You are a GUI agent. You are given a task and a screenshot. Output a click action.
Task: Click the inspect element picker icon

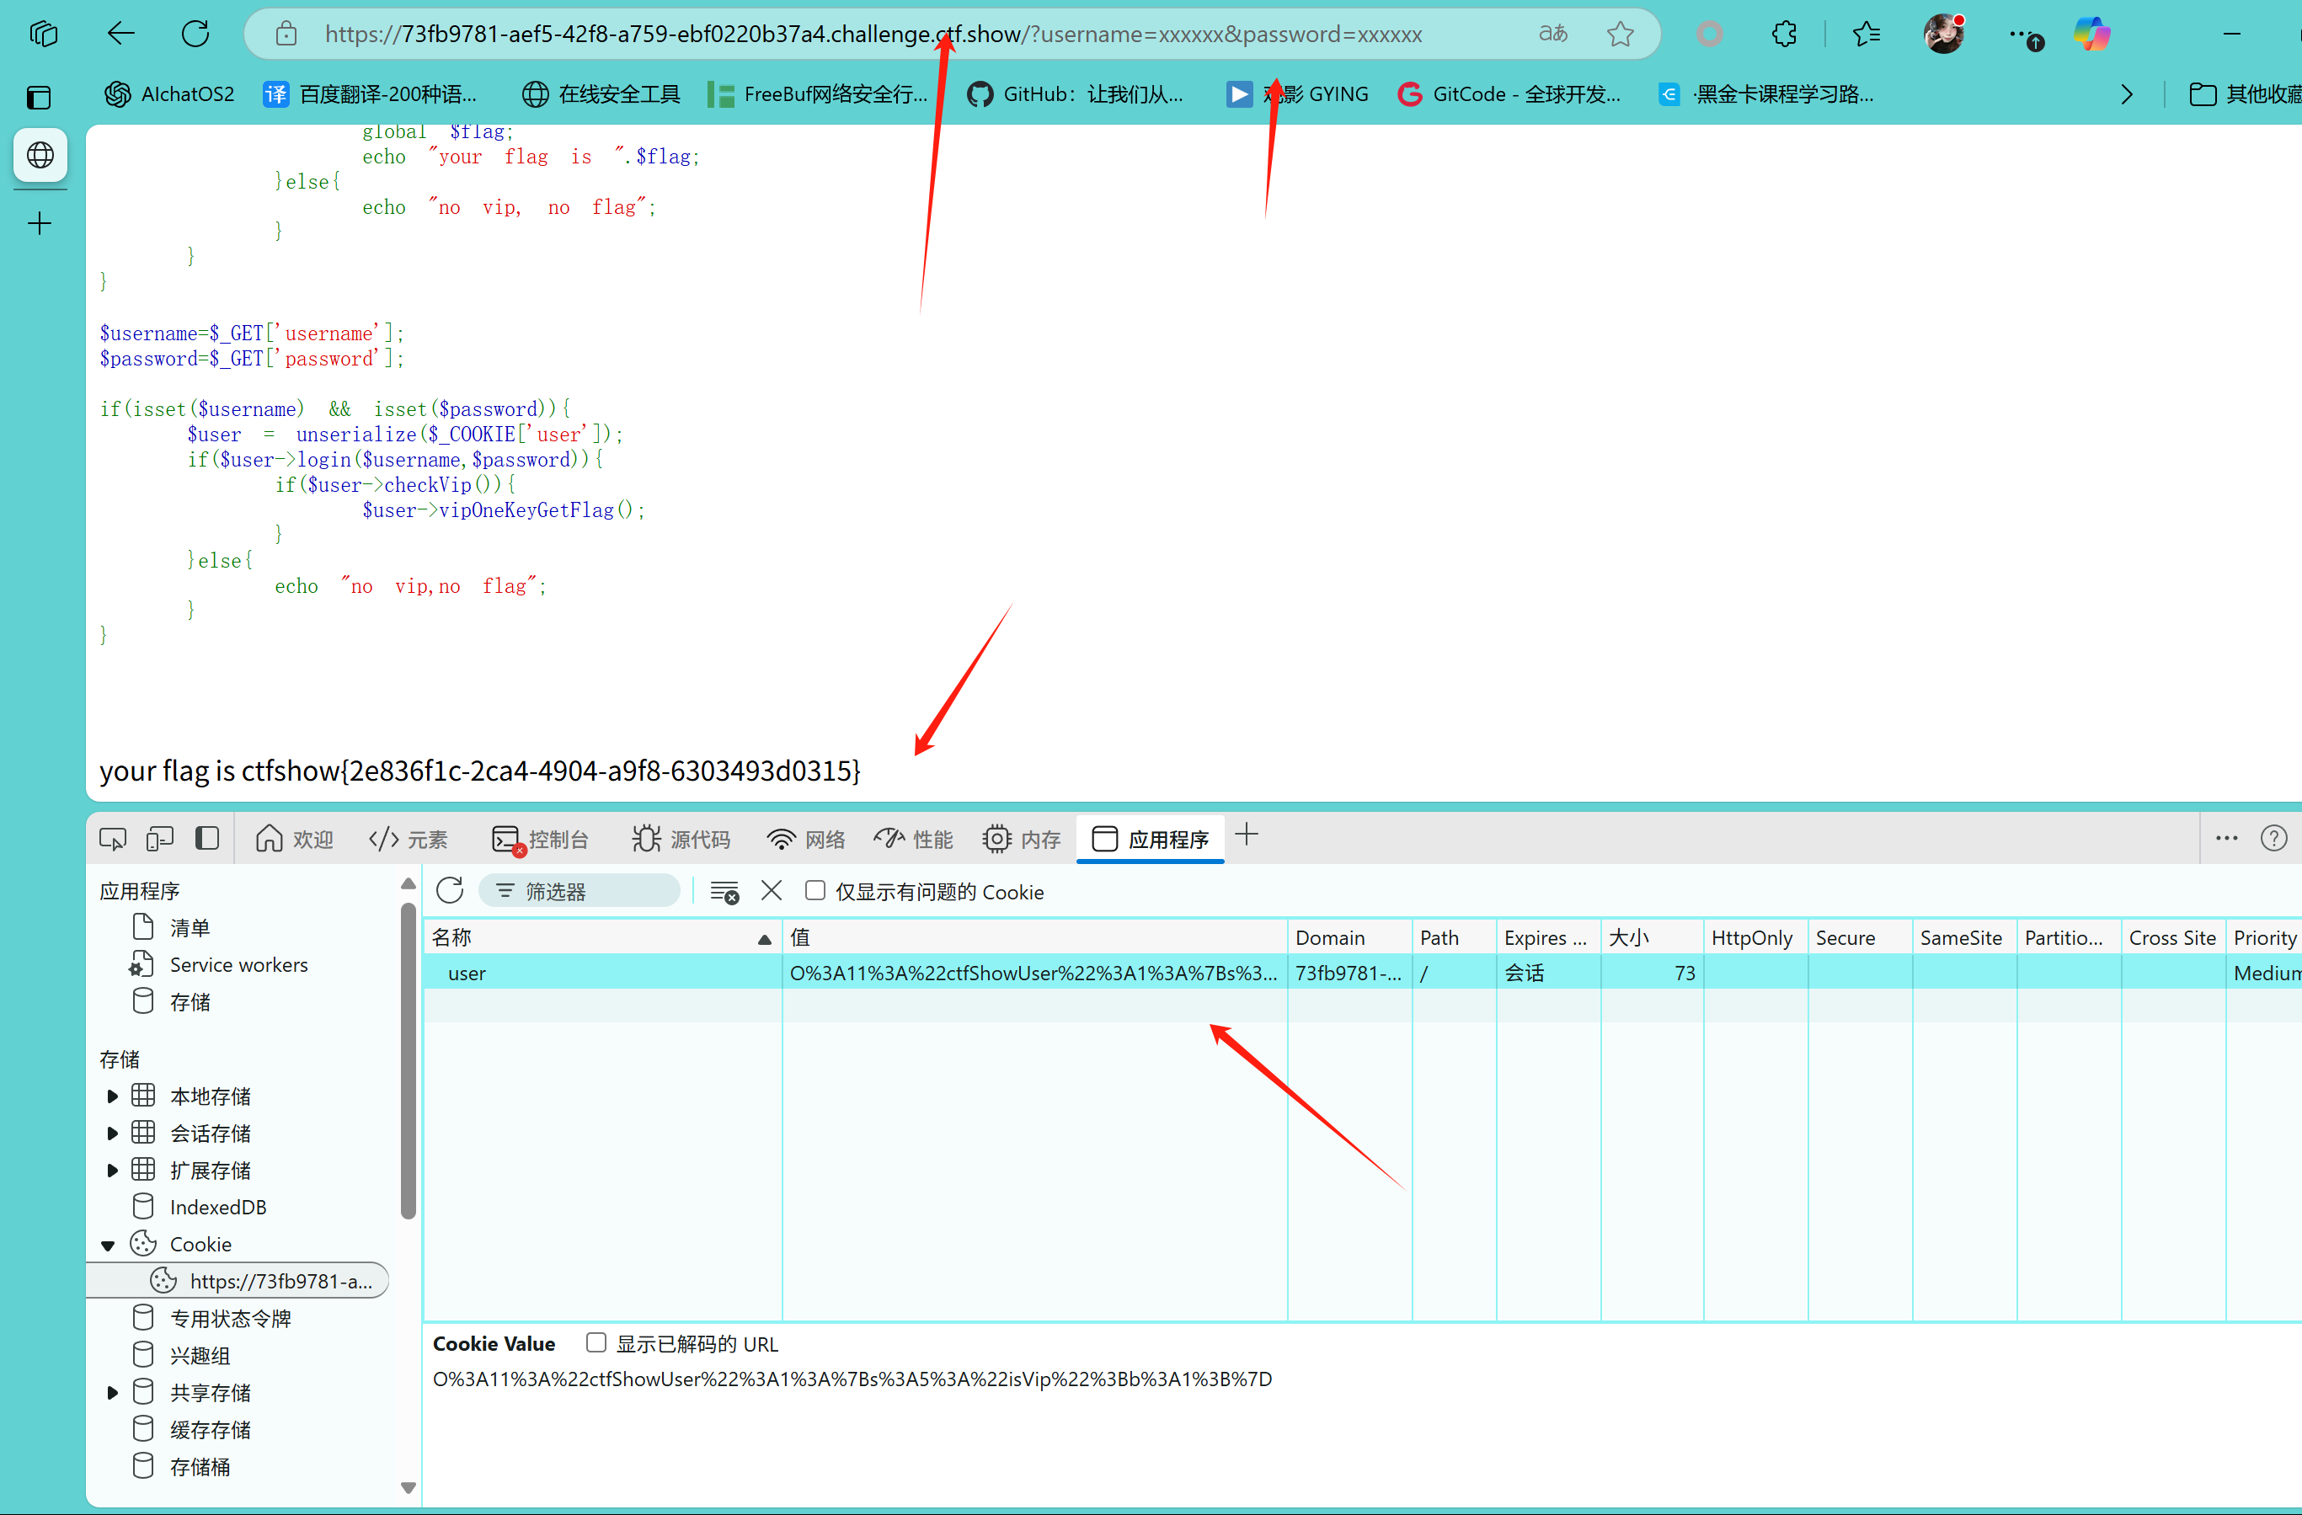point(113,838)
